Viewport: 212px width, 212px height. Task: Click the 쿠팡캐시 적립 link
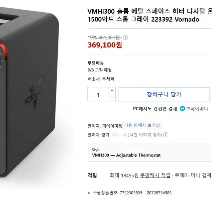[155, 175]
